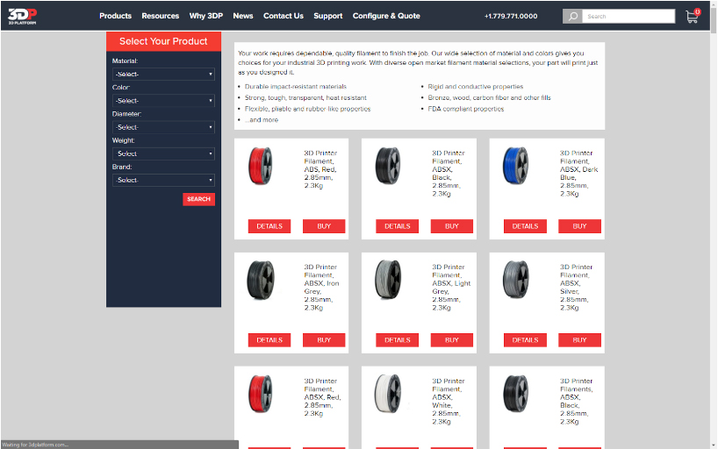This screenshot has height=449, width=718.
Task: Click the page vertical scrollbar
Action: tap(714, 224)
